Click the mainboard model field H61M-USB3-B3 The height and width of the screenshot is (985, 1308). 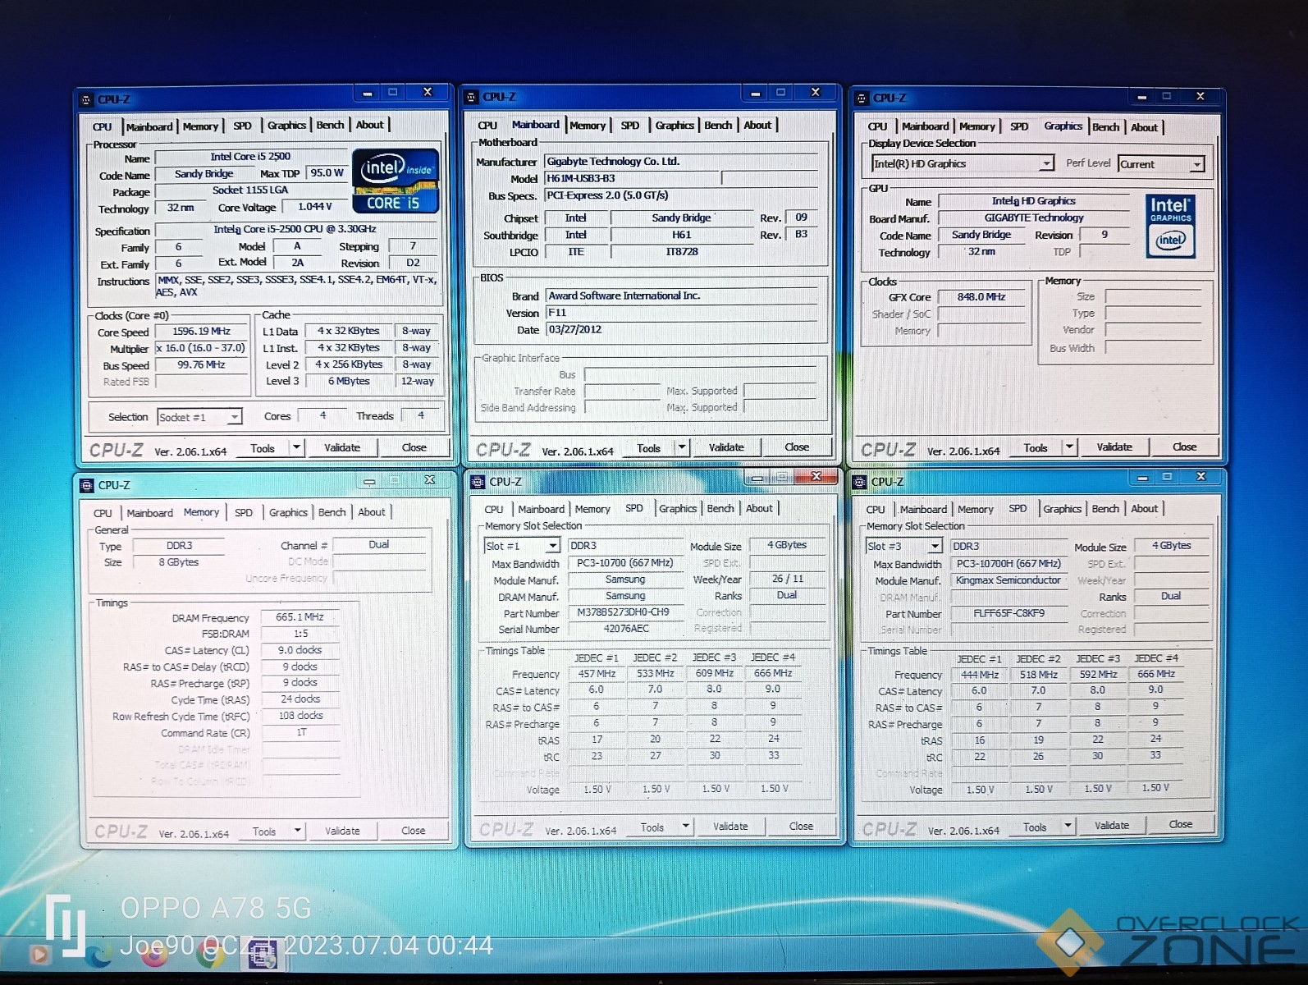tap(633, 178)
